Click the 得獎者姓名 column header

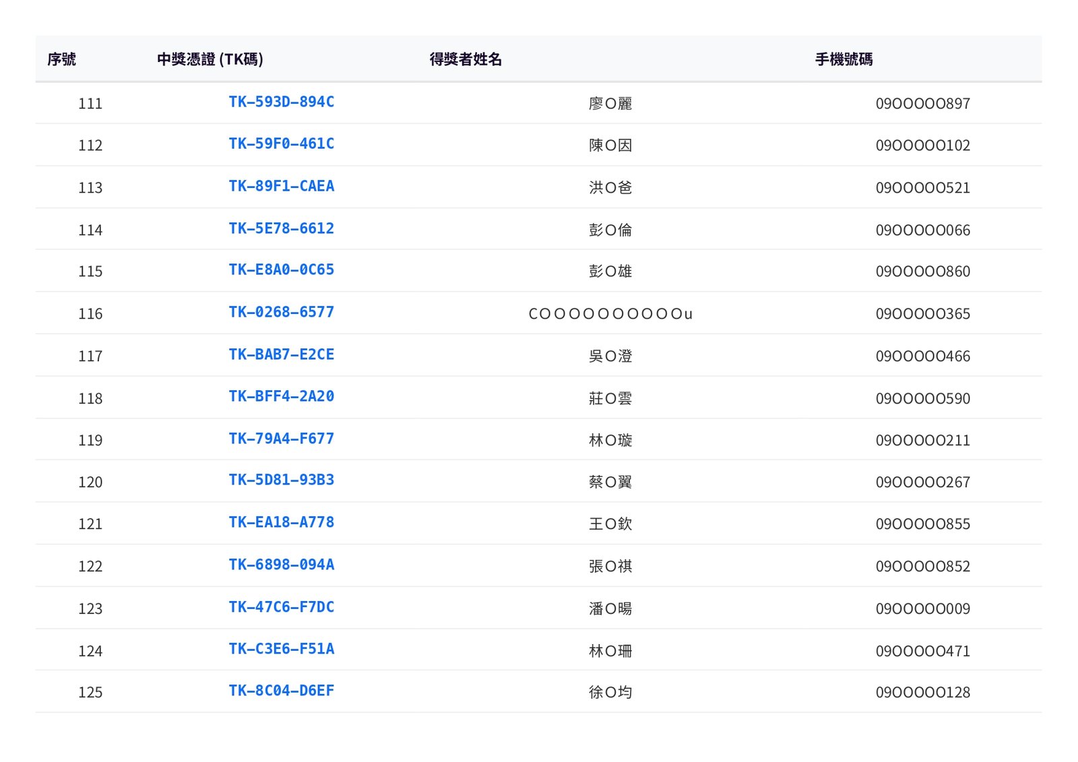(x=466, y=59)
